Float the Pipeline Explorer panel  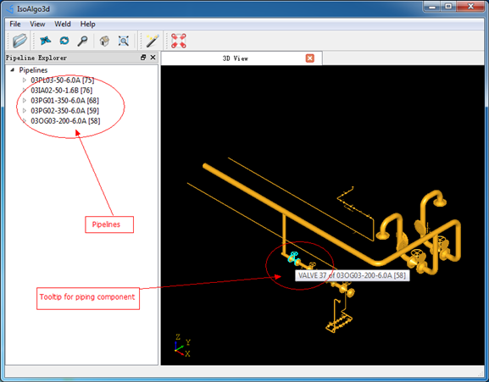(143, 58)
